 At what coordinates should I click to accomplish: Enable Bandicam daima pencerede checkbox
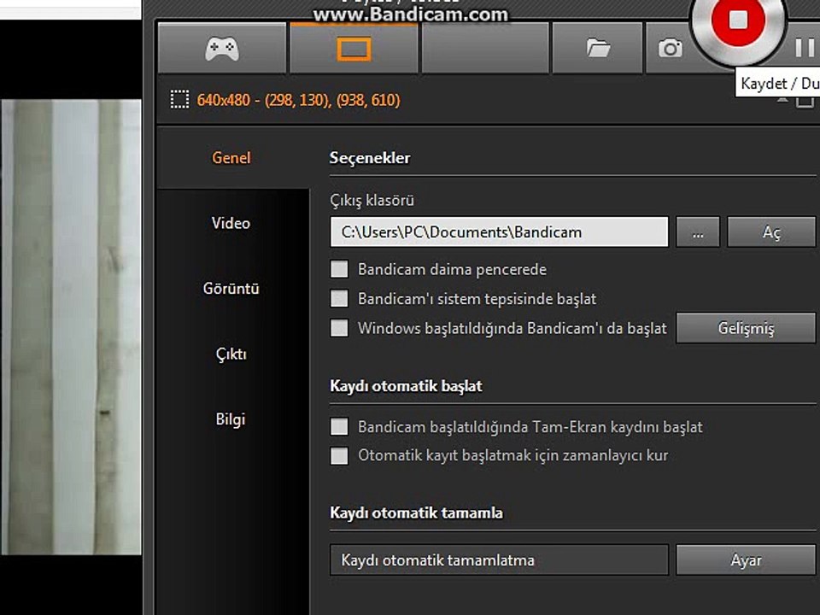[x=339, y=269]
